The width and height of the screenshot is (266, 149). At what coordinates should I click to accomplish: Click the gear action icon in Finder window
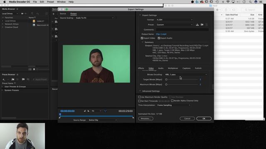pos(218,10)
